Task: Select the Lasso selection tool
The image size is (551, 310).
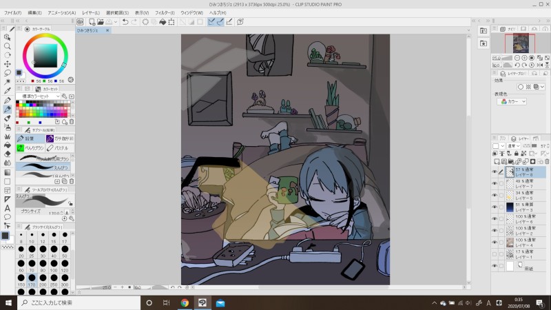Action: [7, 73]
